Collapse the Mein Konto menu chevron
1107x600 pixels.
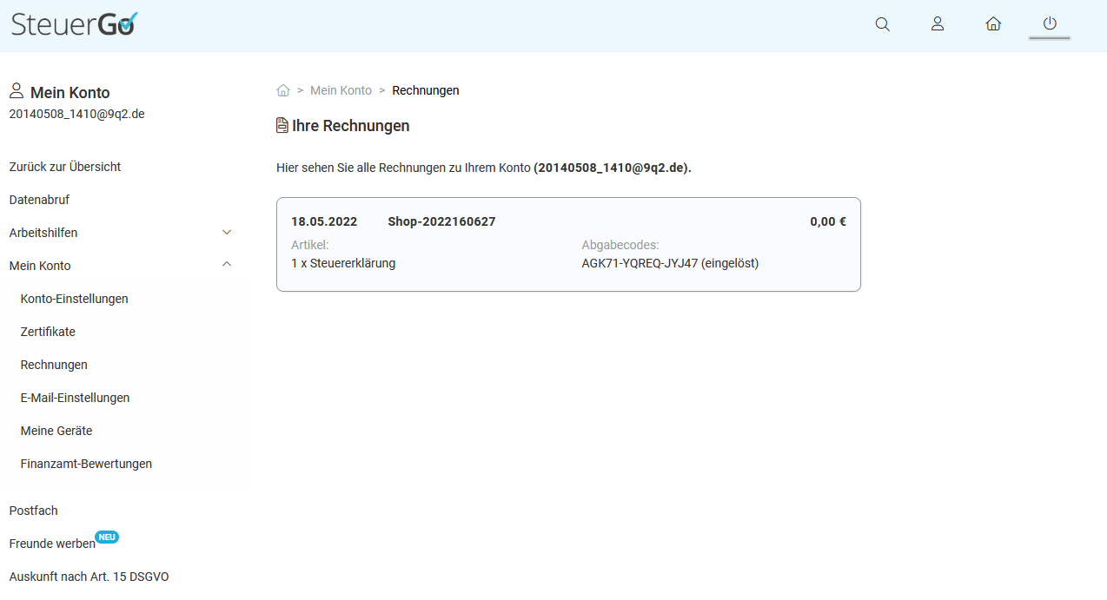[227, 265]
